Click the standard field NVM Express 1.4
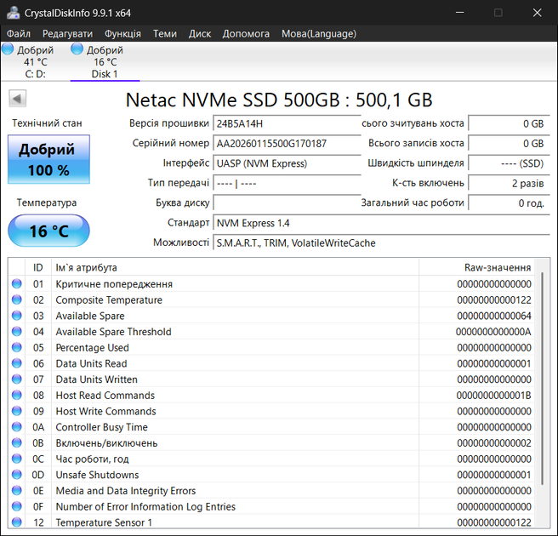 pyautogui.click(x=381, y=223)
